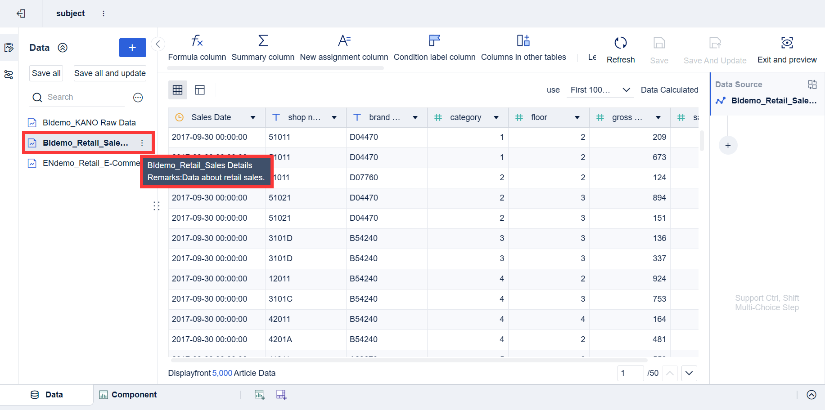
Task: Collapse the Data panel header
Action: pyautogui.click(x=63, y=48)
